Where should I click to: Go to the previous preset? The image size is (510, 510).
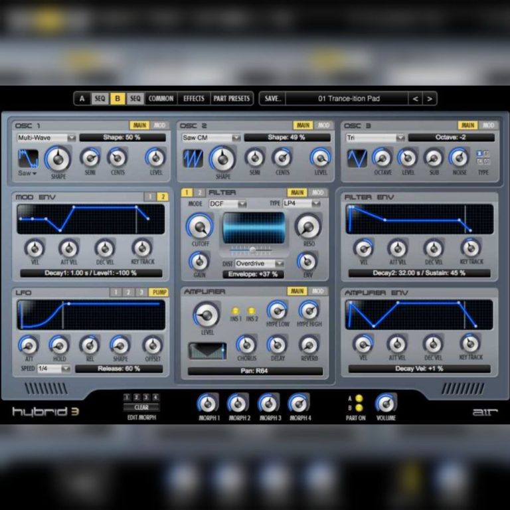click(x=415, y=98)
